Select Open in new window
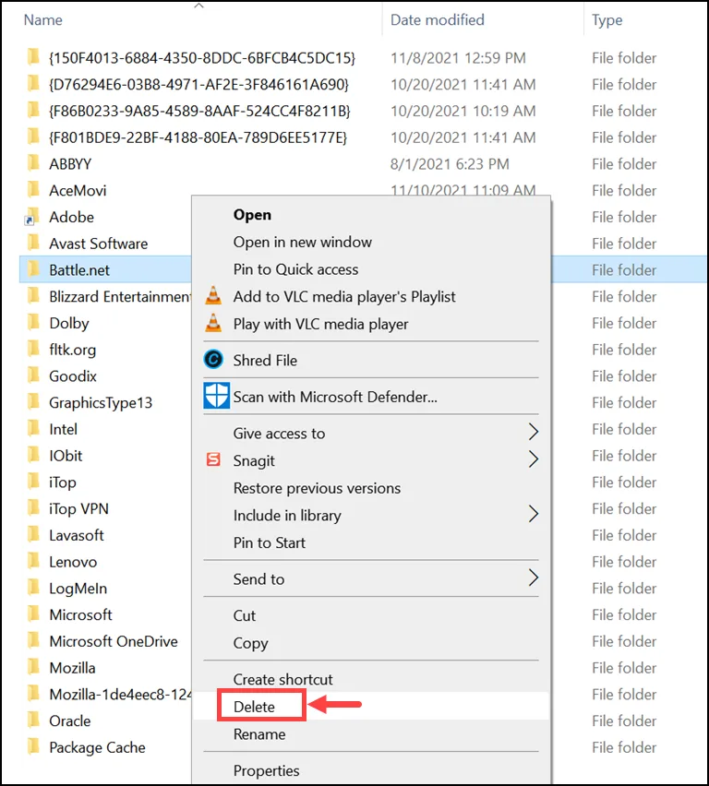The image size is (709, 786). [302, 242]
